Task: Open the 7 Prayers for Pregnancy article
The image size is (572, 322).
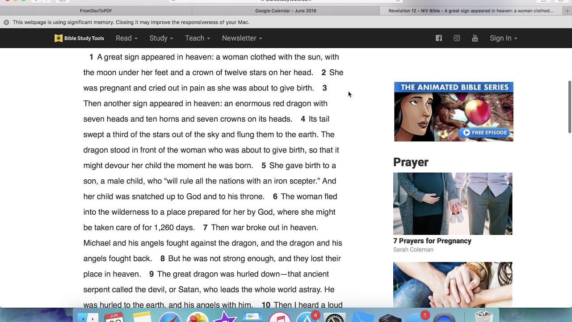Action: (432, 241)
